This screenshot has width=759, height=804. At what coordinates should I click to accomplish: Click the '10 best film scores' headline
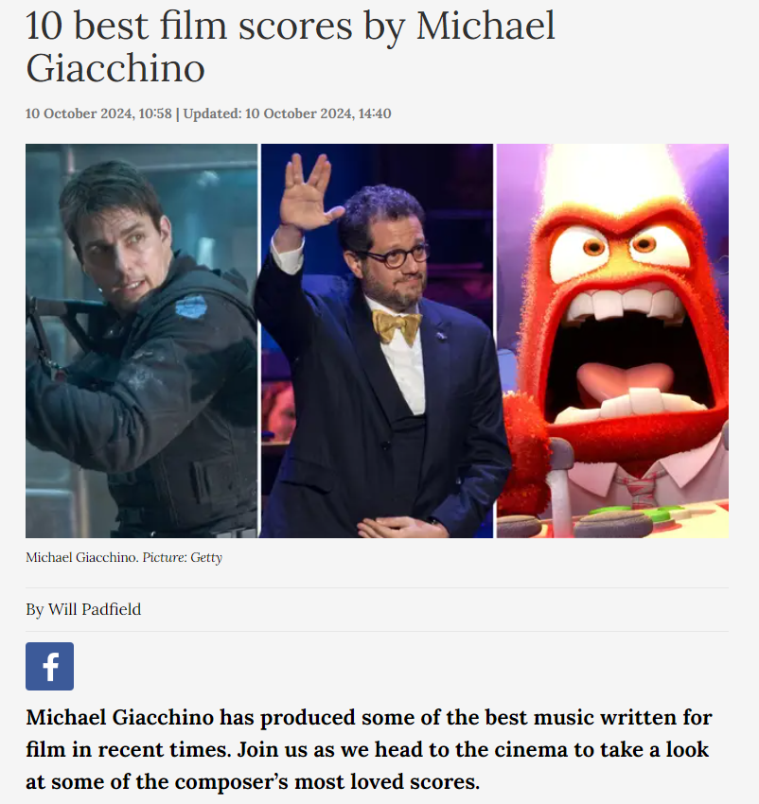pos(291,46)
